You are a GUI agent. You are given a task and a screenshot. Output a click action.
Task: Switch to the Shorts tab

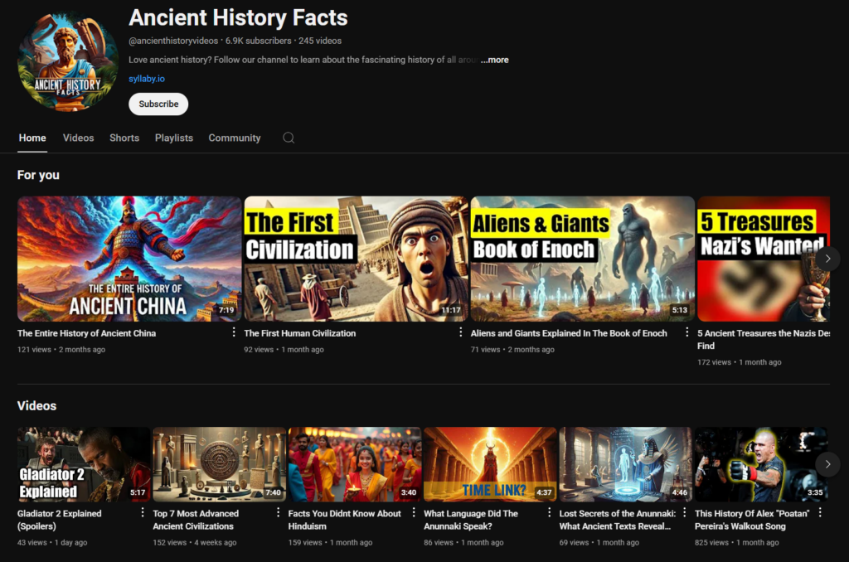click(124, 138)
